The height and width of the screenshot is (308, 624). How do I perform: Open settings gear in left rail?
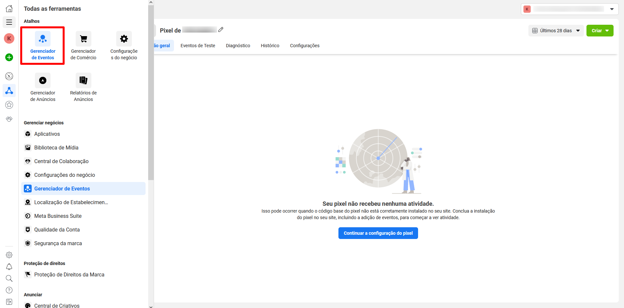pos(9,255)
